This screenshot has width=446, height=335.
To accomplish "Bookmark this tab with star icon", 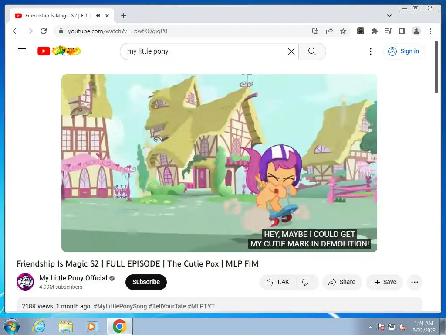I will point(343,31).
